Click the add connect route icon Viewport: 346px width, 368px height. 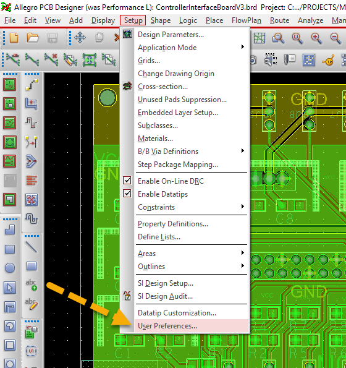[x=32, y=85]
